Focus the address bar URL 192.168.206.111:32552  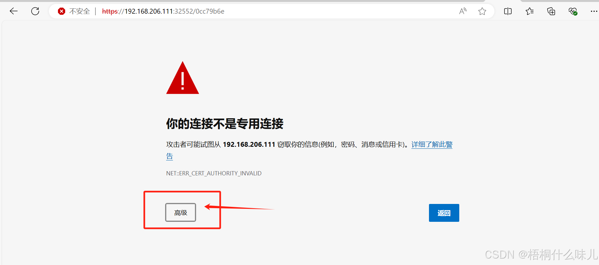(163, 11)
